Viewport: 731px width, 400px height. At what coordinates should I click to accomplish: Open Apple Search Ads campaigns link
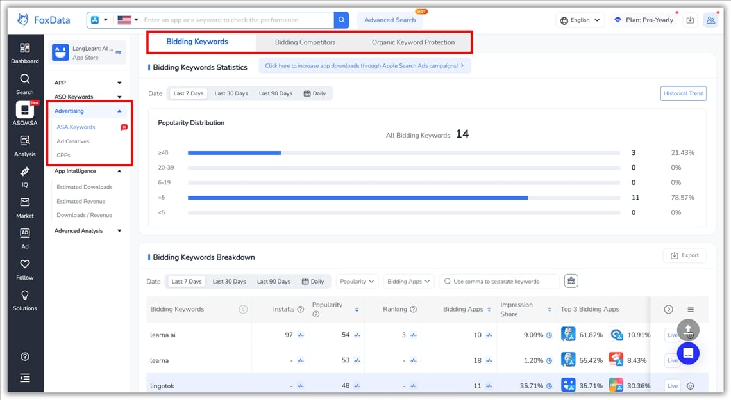[x=364, y=65]
